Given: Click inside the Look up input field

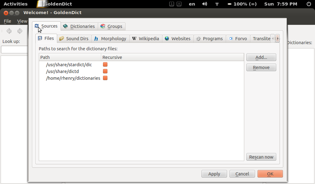Looking at the screenshot, I should tap(14, 49).
